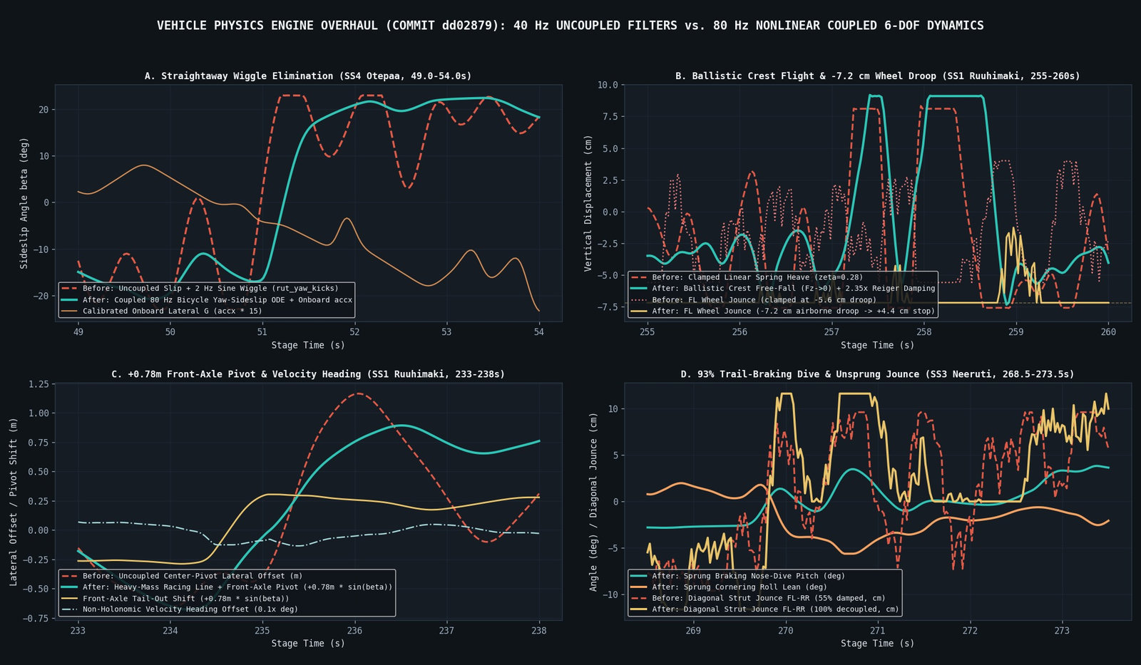Click x-axis tick '258' in panel B
The image size is (1141, 665).
point(923,331)
